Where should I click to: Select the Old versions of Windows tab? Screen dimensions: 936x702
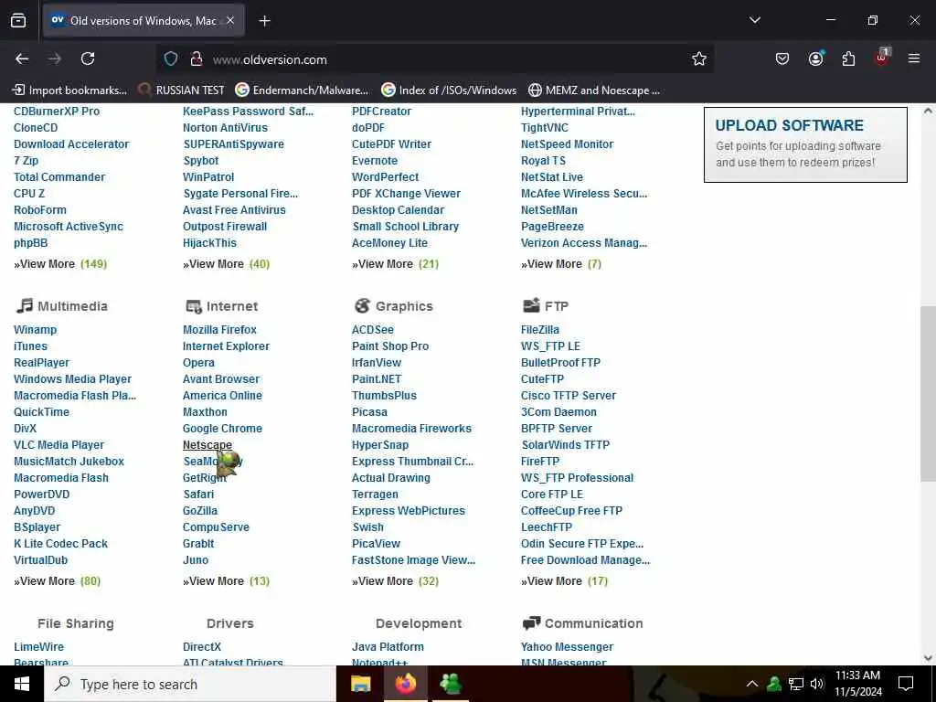coord(144,21)
